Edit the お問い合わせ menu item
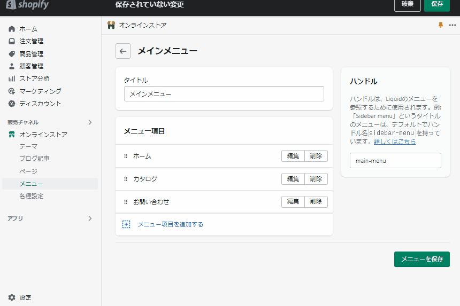 tap(293, 201)
